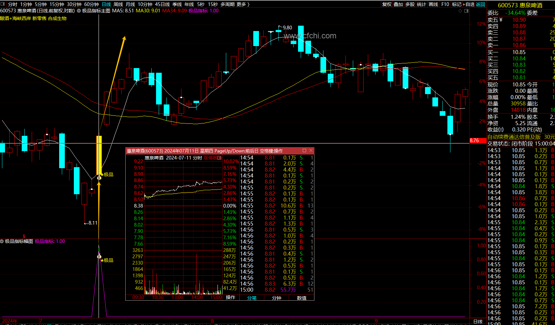Select the 周线 weekly timeframe

coord(118,4)
